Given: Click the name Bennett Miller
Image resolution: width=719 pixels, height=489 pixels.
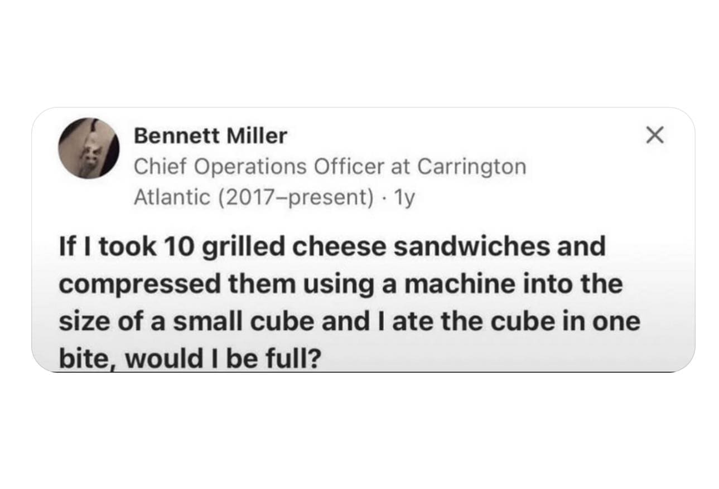Looking at the screenshot, I should click(211, 135).
